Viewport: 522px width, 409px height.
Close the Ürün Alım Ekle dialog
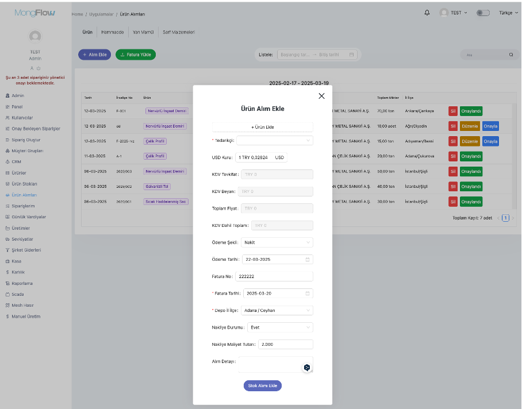[x=321, y=96]
